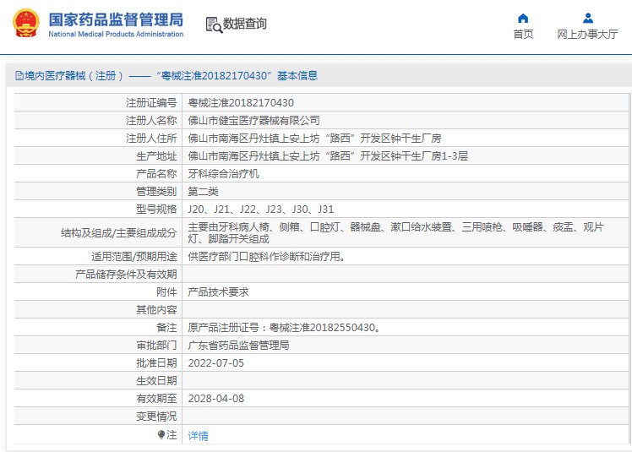Click the 适用范围/预期用途 row label
This screenshot has height=452, width=632.
[133, 257]
